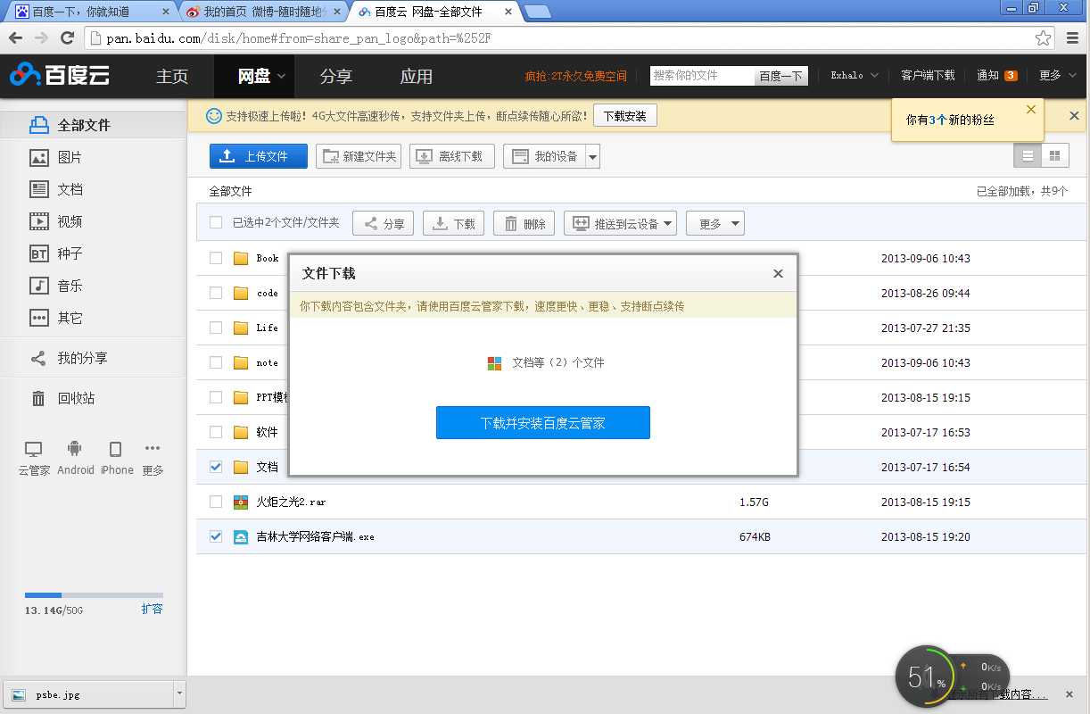Click the 扩容 storage expansion link
The image size is (1090, 714).
tap(153, 609)
